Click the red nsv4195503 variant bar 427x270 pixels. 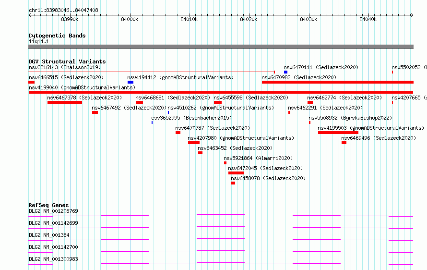coord(338,133)
